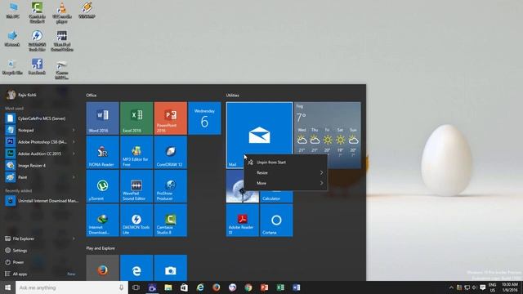523x294 pixels.
Task: Launch the CorelDRAW 12 tile
Action: pyautogui.click(x=171, y=153)
